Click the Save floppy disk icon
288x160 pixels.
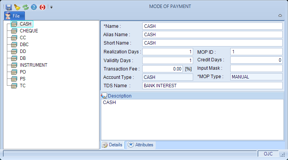point(9,7)
